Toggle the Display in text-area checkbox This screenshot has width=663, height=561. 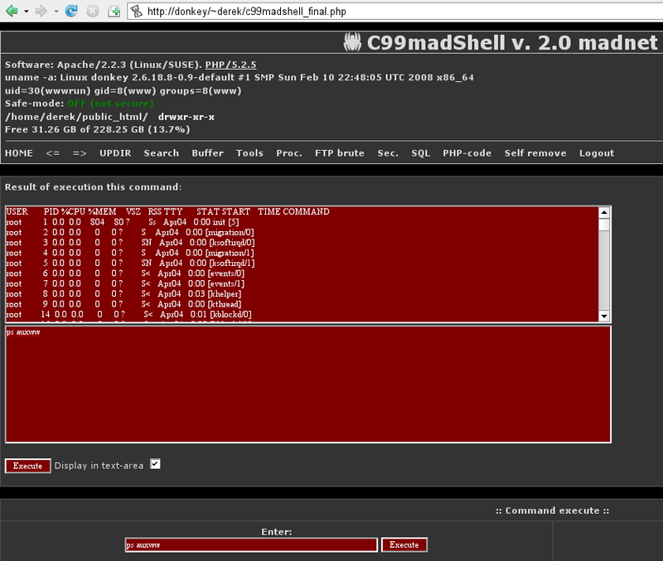coord(155,464)
